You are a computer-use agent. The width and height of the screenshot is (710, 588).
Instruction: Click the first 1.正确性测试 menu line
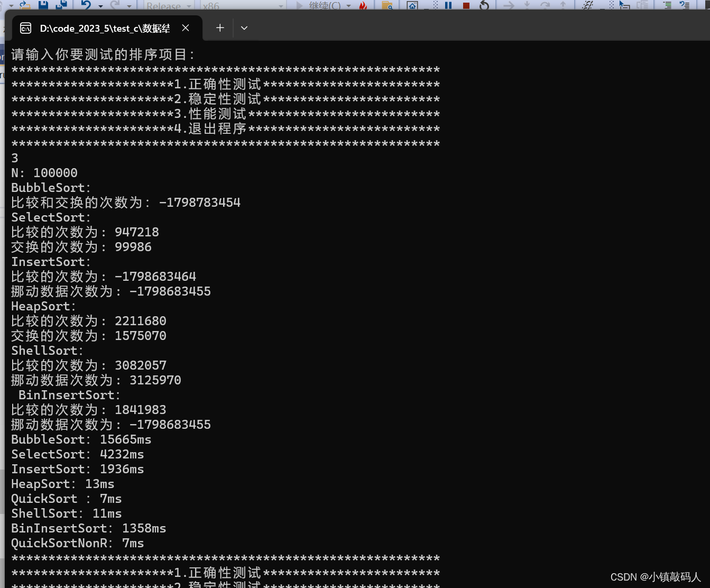pos(226,84)
